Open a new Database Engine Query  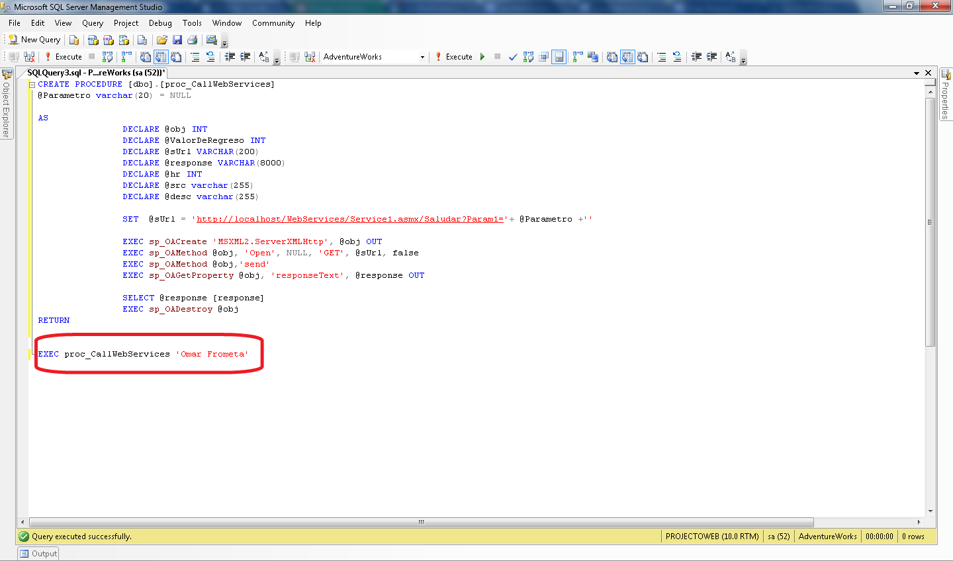coord(74,40)
